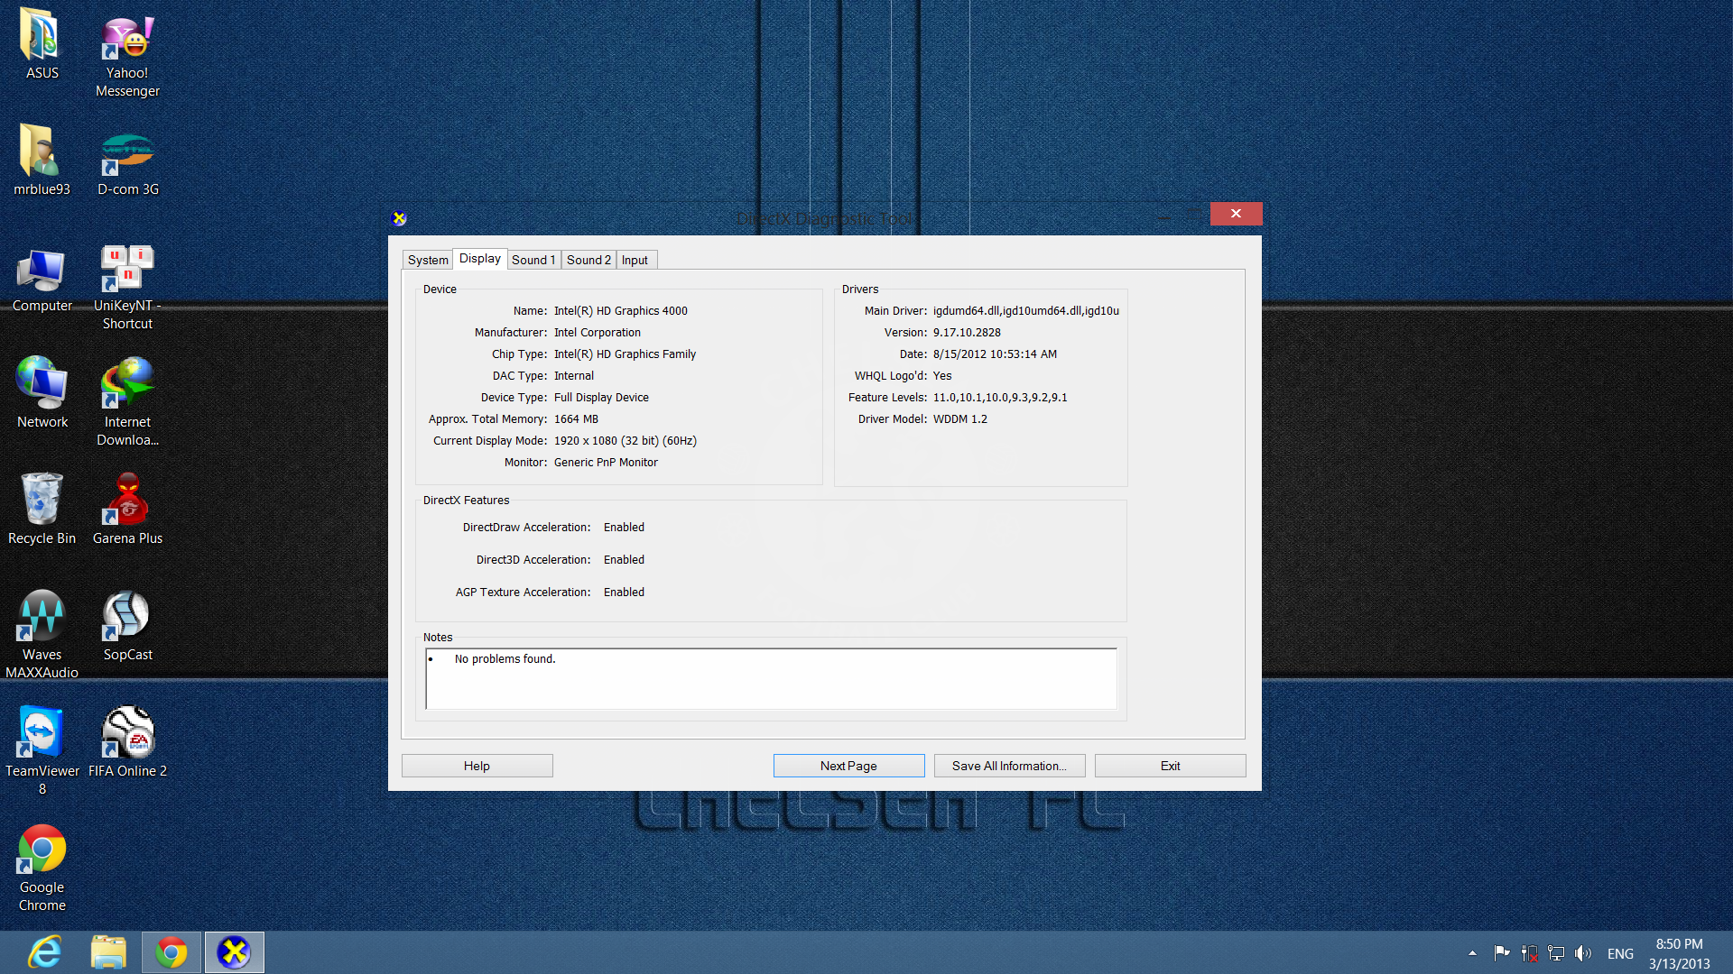
Task: Click the 'Full Display Device' value
Action: tap(601, 398)
